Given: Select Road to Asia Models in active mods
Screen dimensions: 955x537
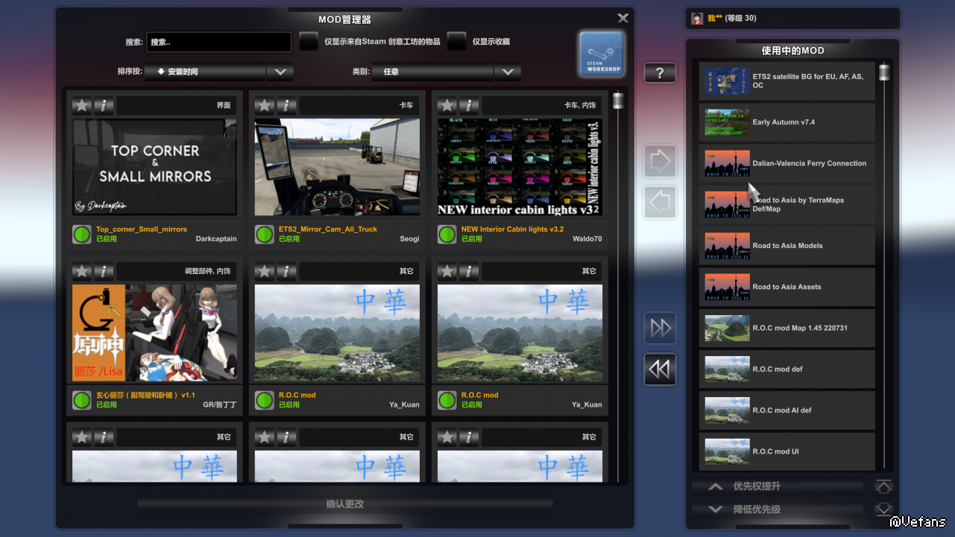Looking at the screenshot, I should (787, 246).
